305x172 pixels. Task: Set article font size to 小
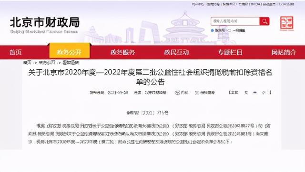coord(264,93)
